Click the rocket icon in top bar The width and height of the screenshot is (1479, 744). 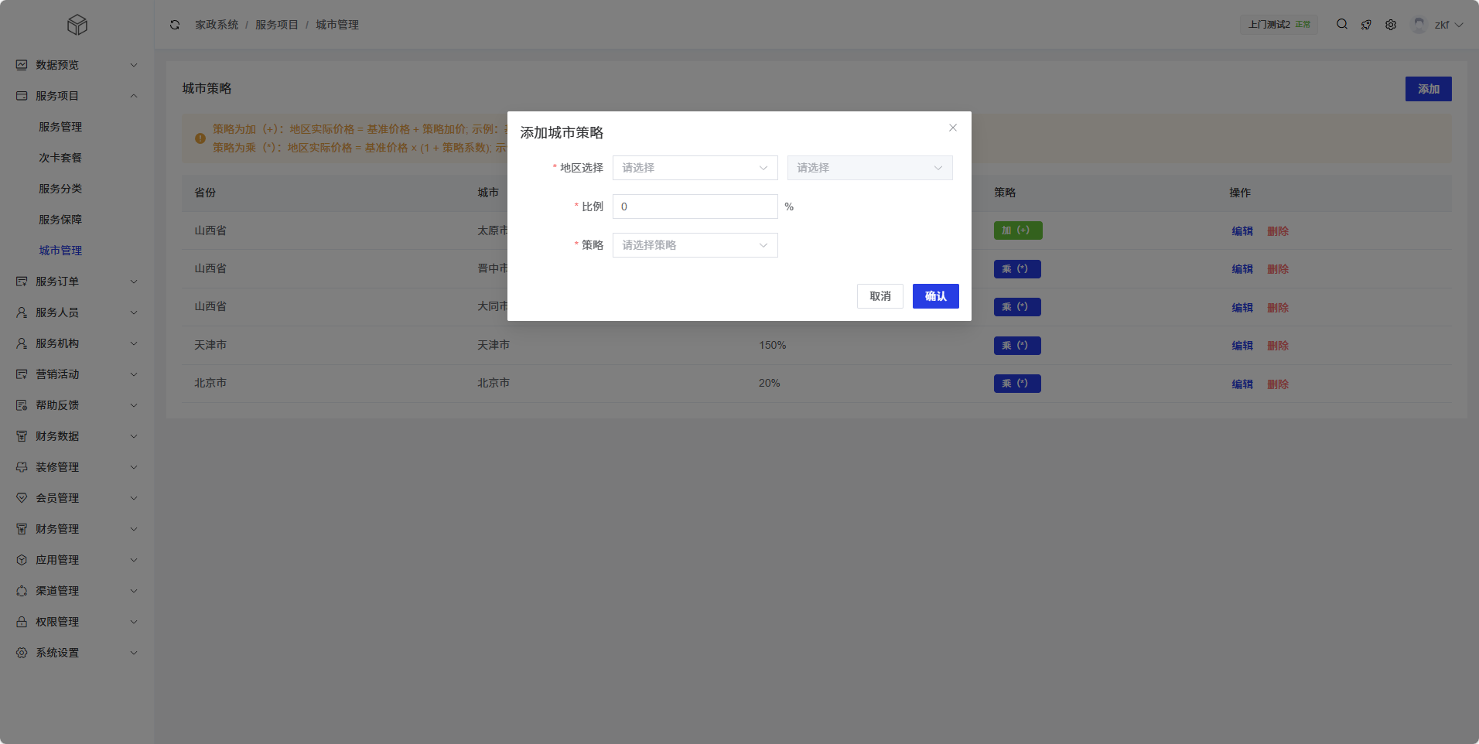pyautogui.click(x=1367, y=25)
